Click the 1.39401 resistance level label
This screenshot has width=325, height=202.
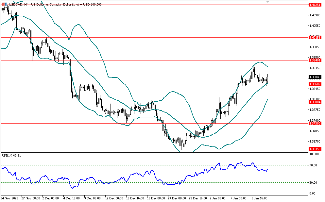[x=315, y=60]
